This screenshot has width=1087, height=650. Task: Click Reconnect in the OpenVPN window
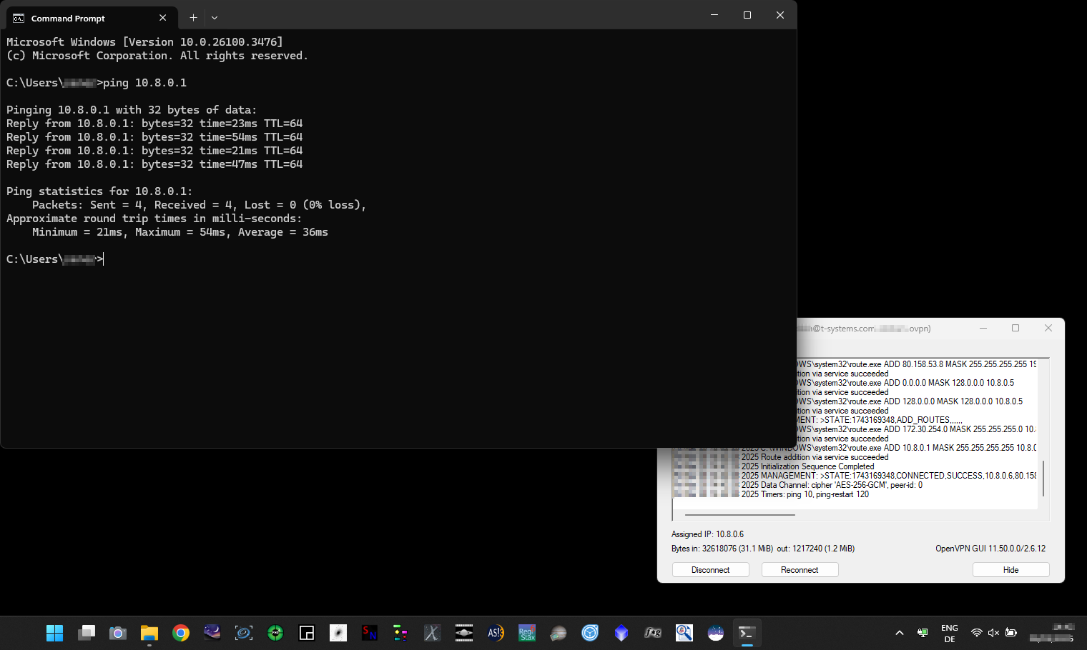pos(800,570)
